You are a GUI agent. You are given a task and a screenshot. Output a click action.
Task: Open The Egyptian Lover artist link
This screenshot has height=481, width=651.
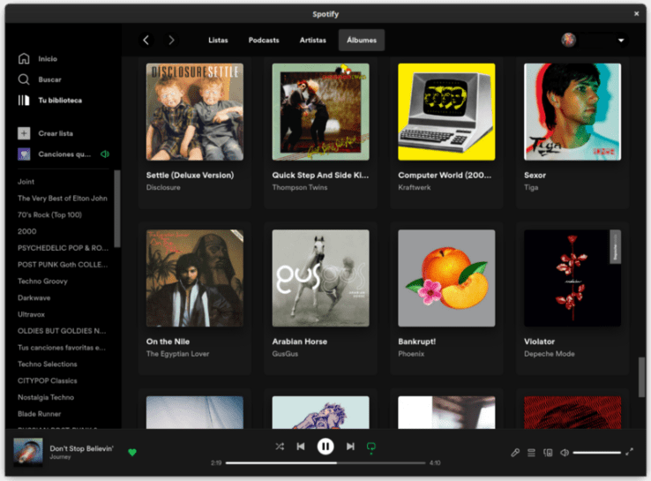click(x=177, y=354)
